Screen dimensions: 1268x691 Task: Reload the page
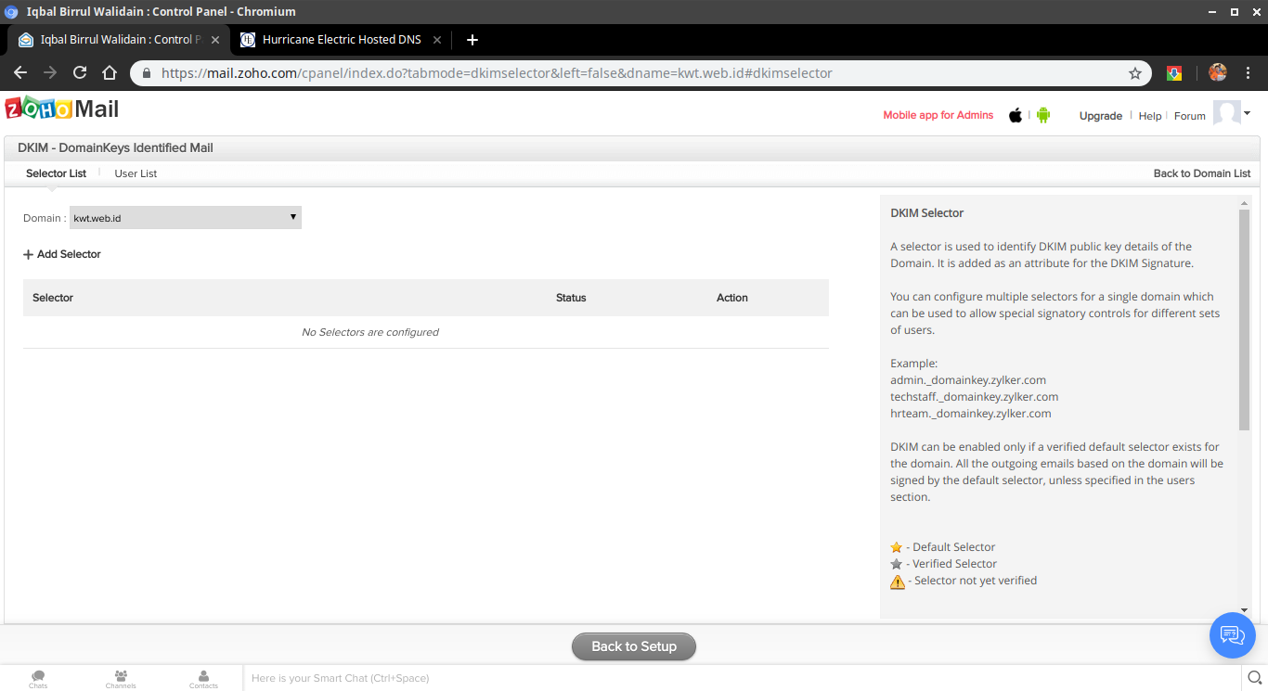79,72
